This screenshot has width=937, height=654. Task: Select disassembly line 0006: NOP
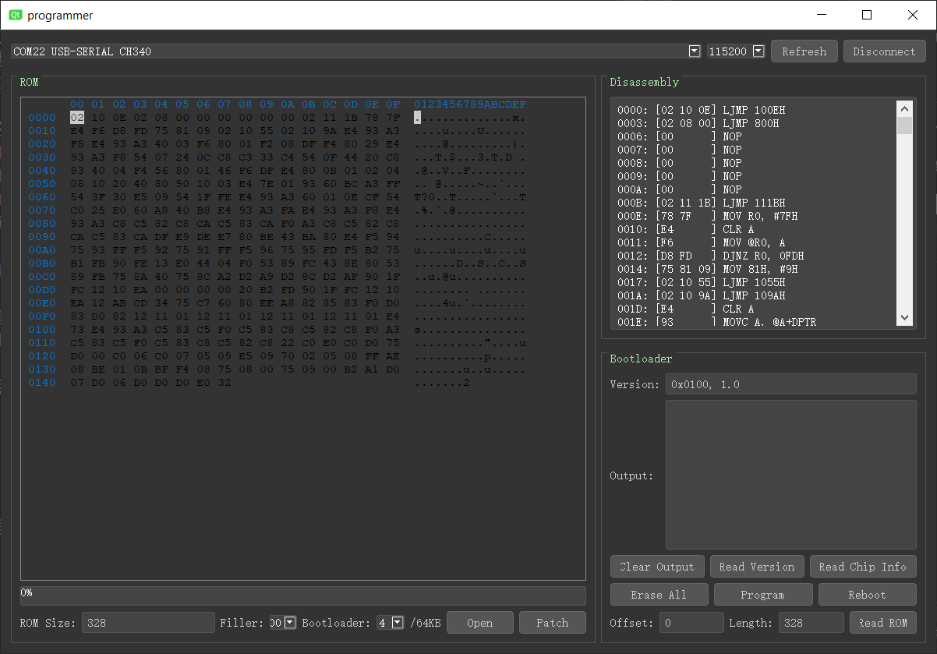(x=679, y=136)
